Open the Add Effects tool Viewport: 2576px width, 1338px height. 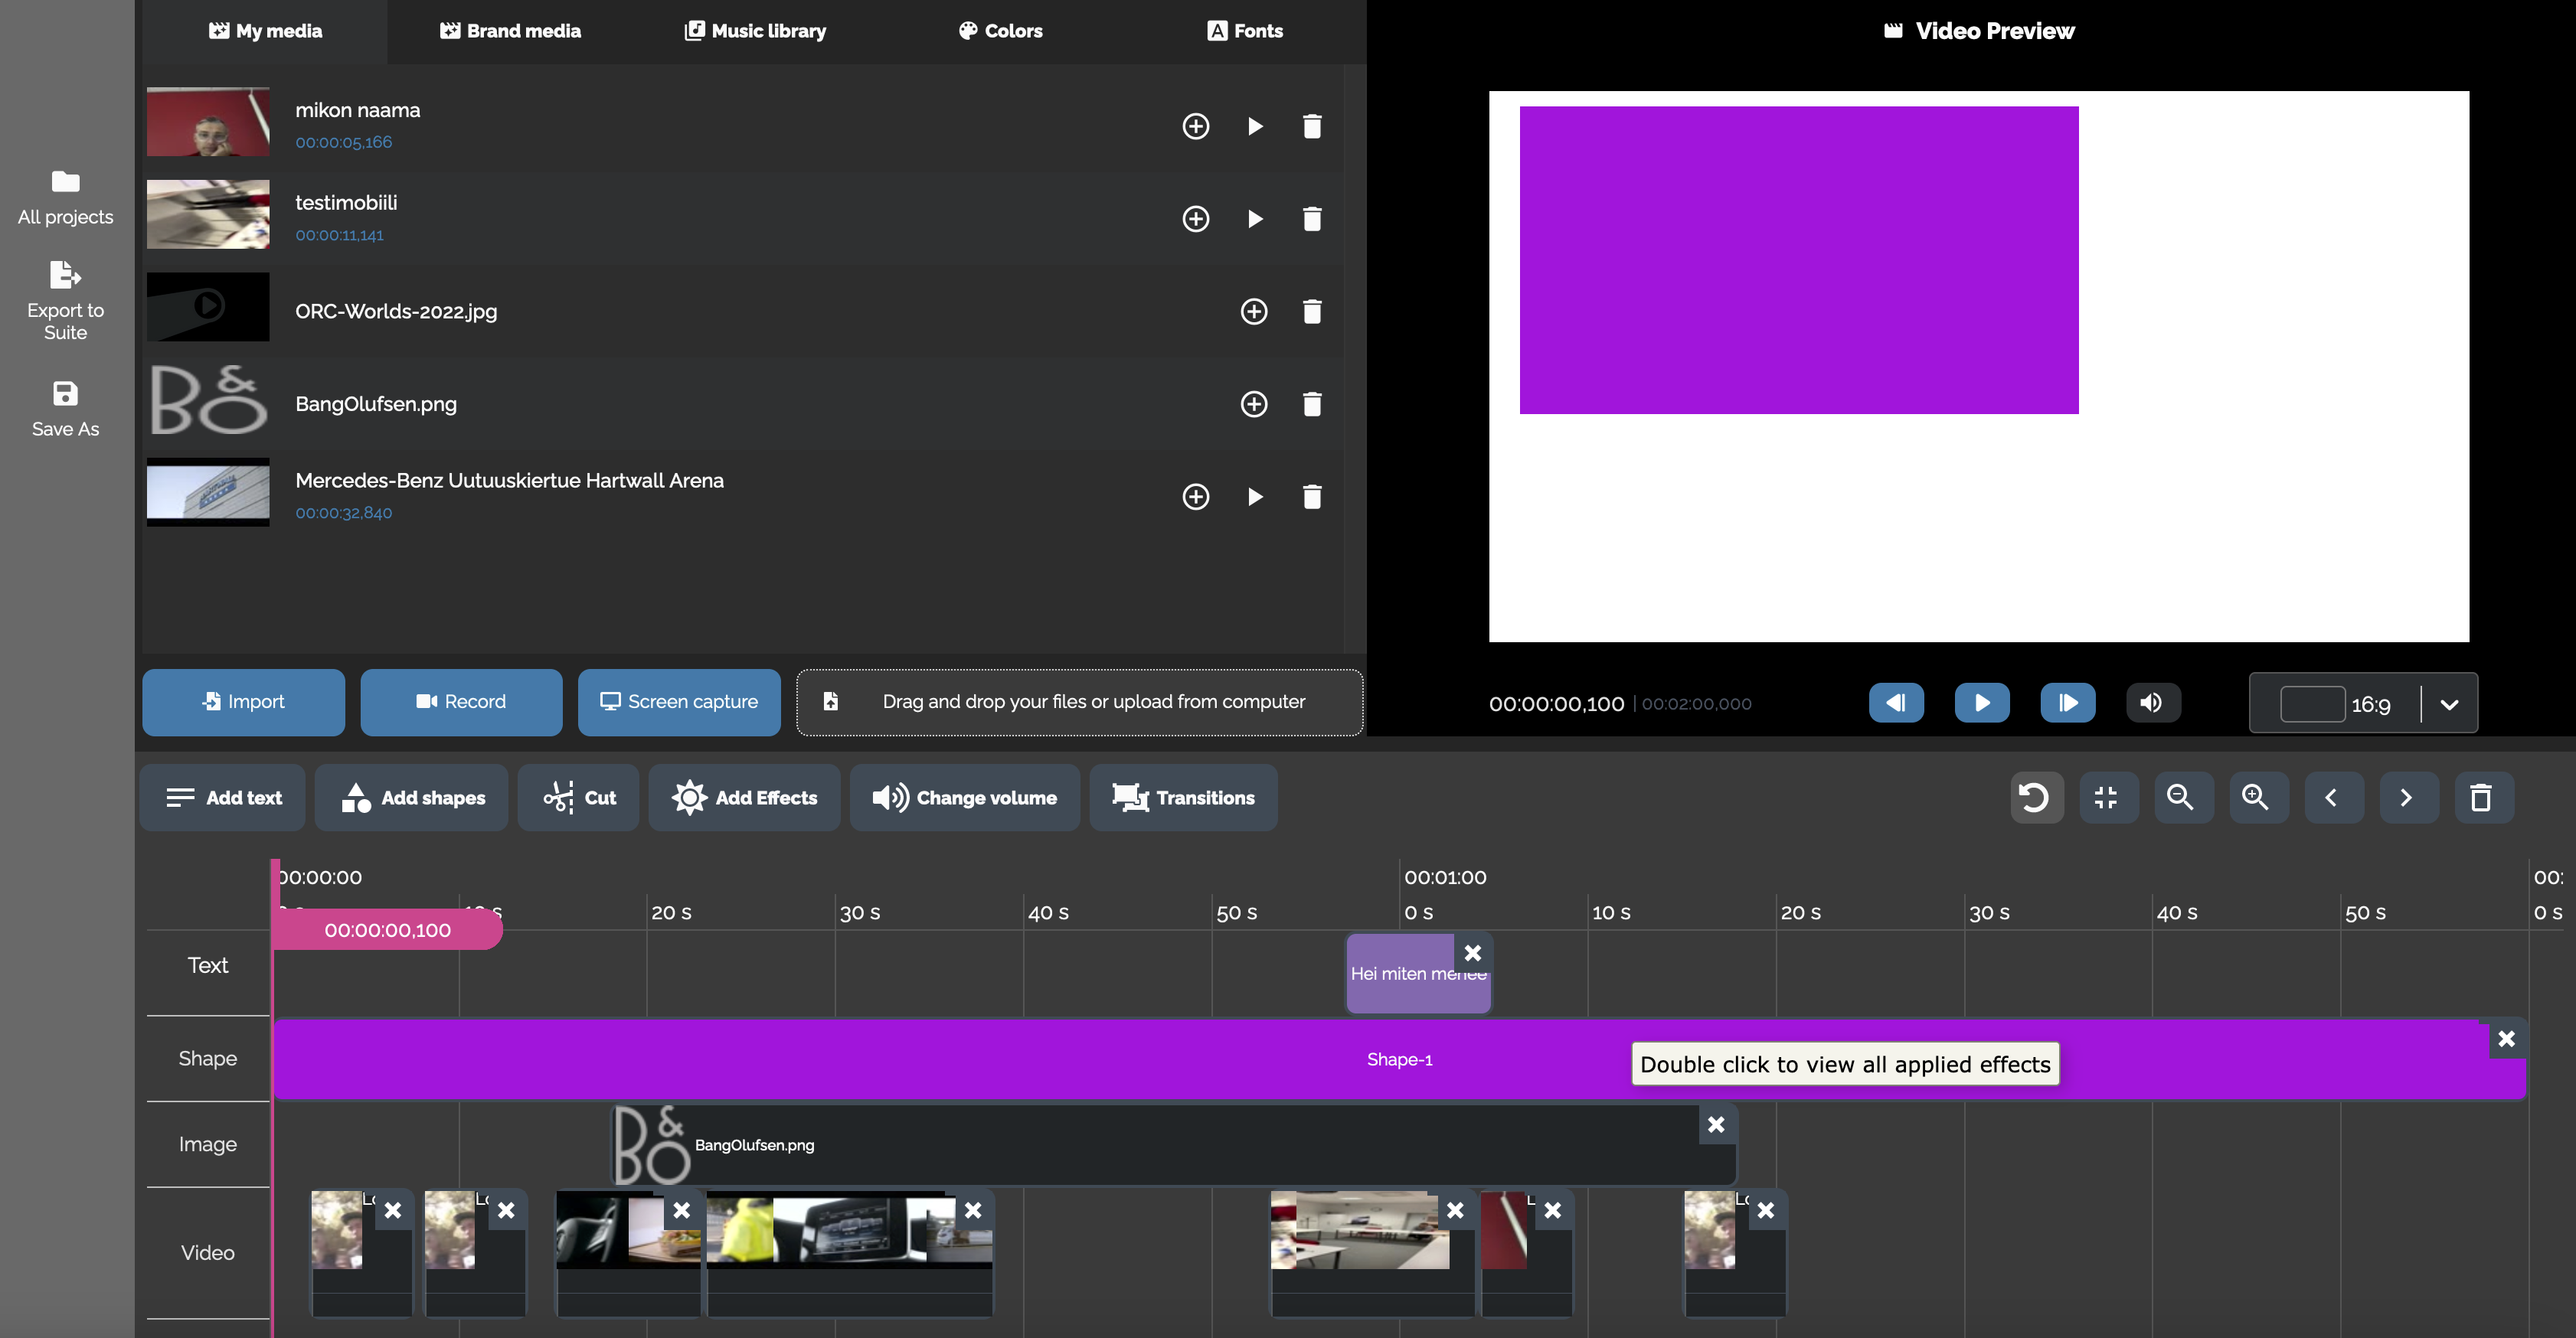[745, 798]
